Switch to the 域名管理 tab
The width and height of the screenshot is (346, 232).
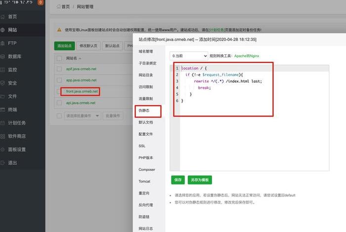(x=146, y=51)
